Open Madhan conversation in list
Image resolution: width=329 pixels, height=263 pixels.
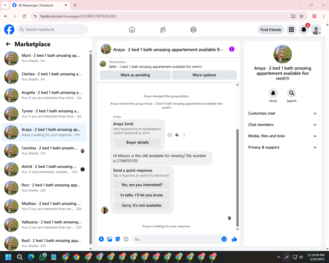(45, 206)
